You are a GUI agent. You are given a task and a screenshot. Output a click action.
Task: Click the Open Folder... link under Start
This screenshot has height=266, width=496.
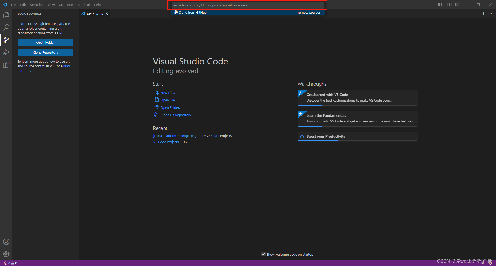(171, 107)
